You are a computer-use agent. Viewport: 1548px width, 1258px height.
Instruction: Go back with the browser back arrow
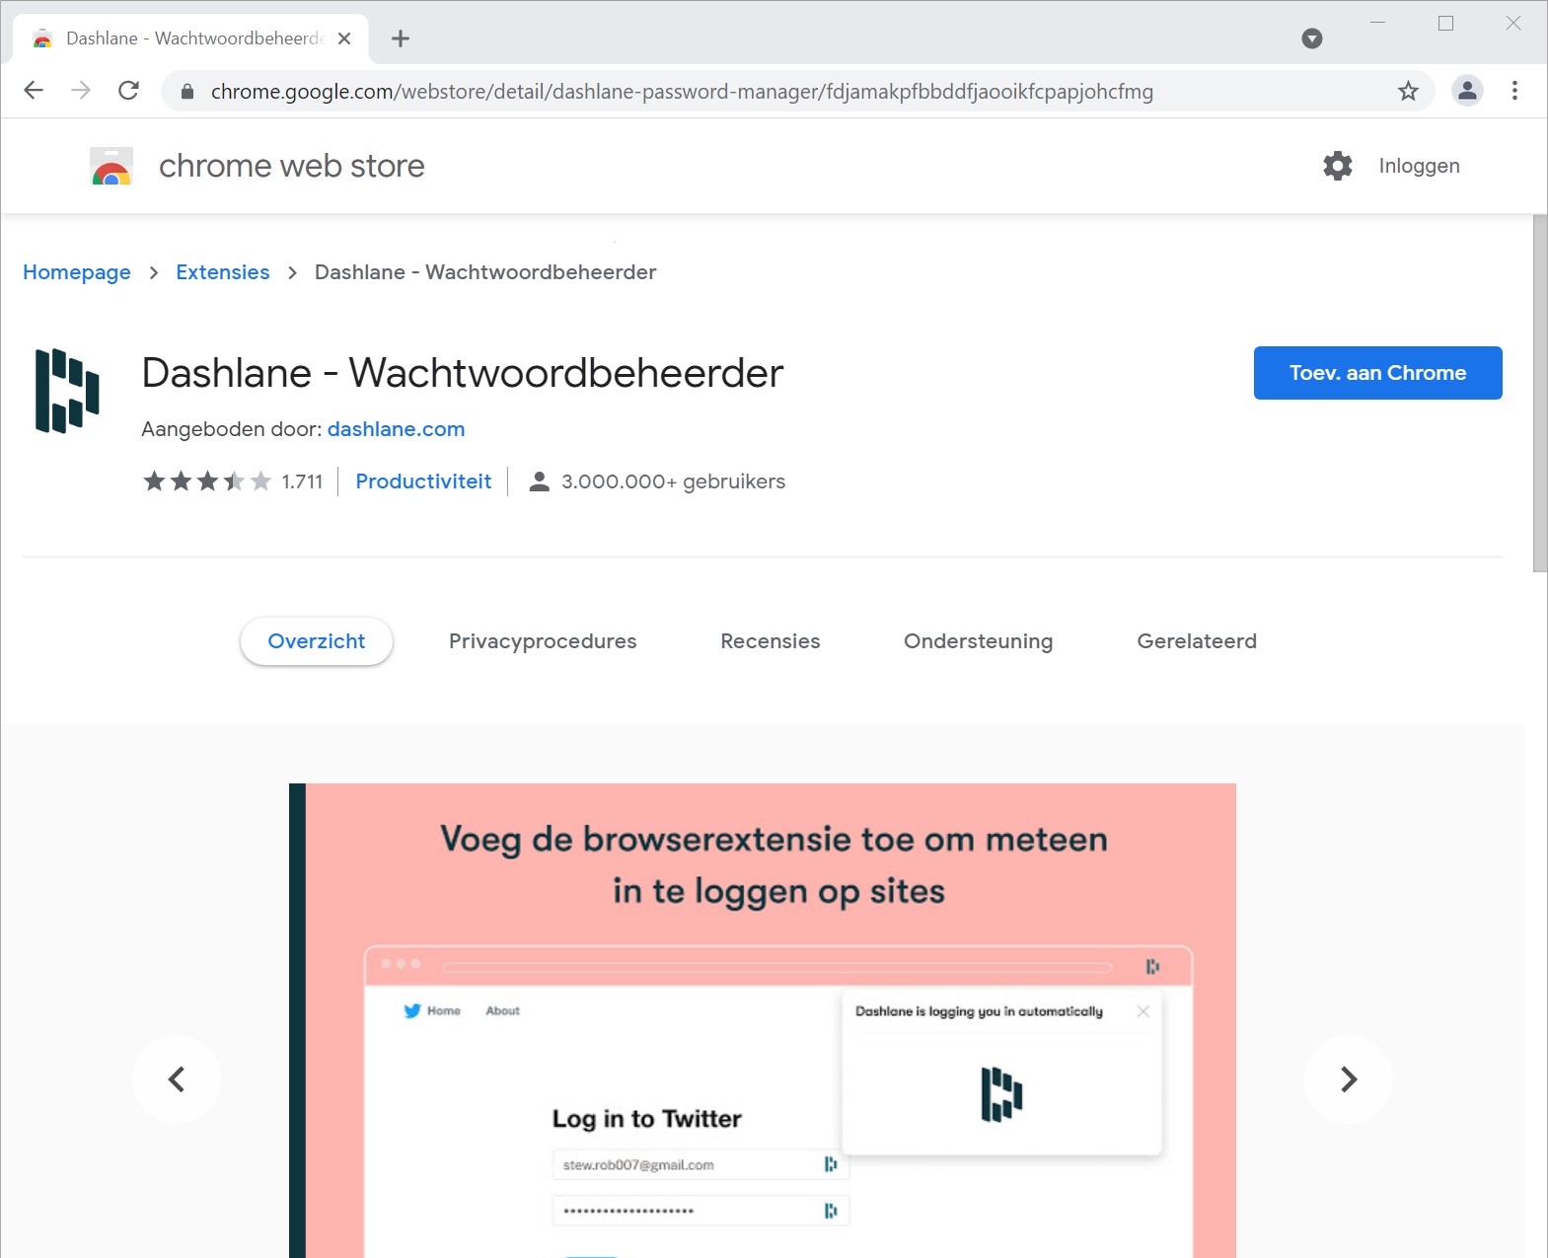coord(34,91)
